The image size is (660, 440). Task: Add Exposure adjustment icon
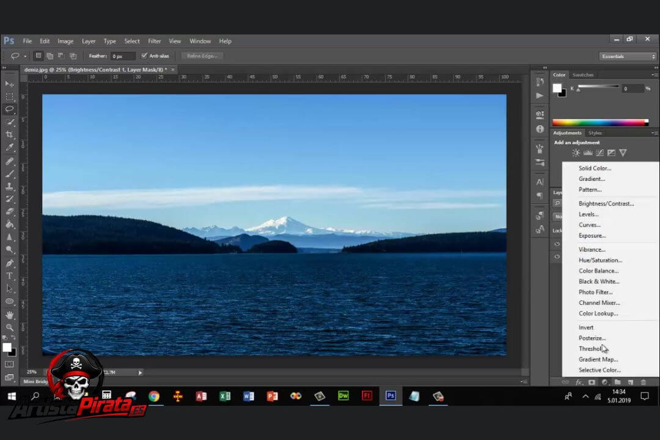612,153
